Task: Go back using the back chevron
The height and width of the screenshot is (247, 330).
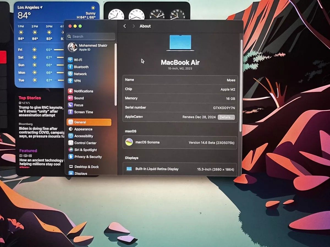Action: [x=125, y=26]
